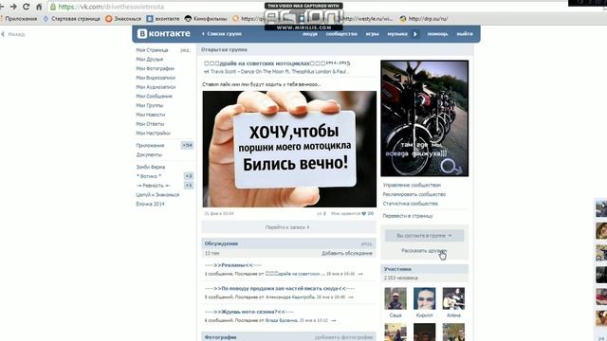Click Рассказать друзьям link
The image size is (607, 341).
424,250
